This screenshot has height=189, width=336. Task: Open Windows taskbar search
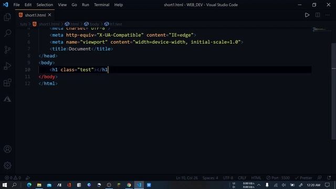pyautogui.click(x=14, y=185)
